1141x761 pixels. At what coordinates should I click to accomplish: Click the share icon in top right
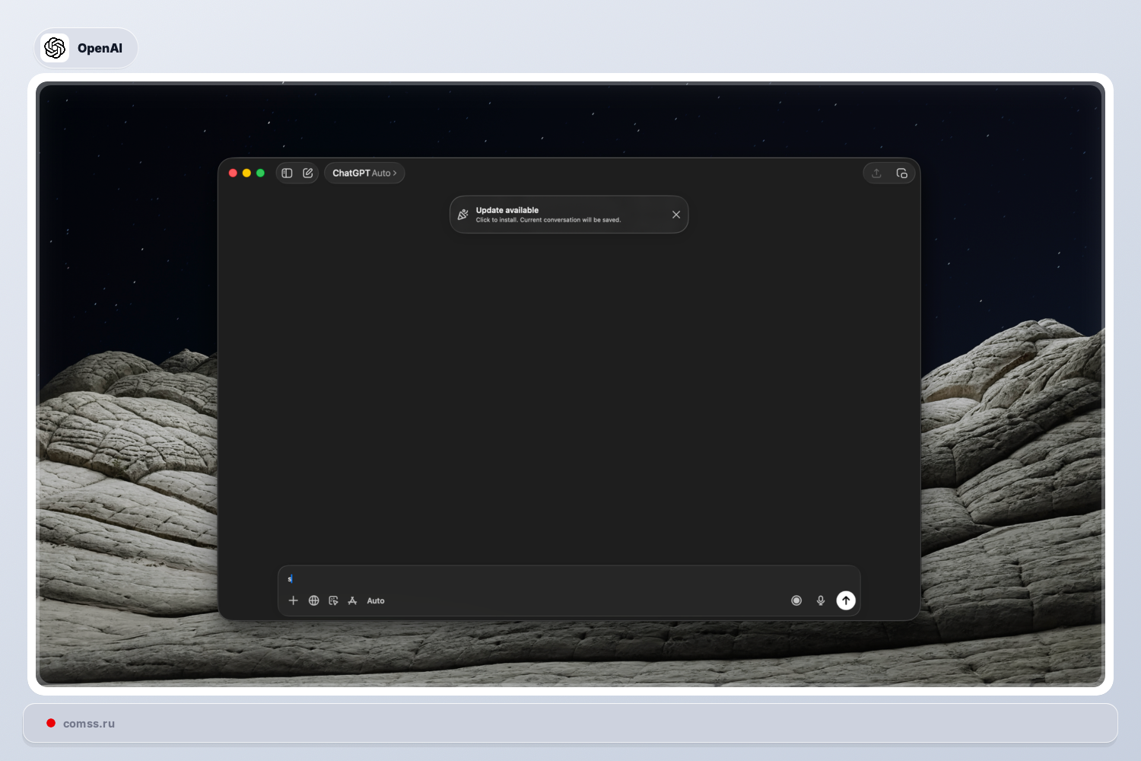876,173
